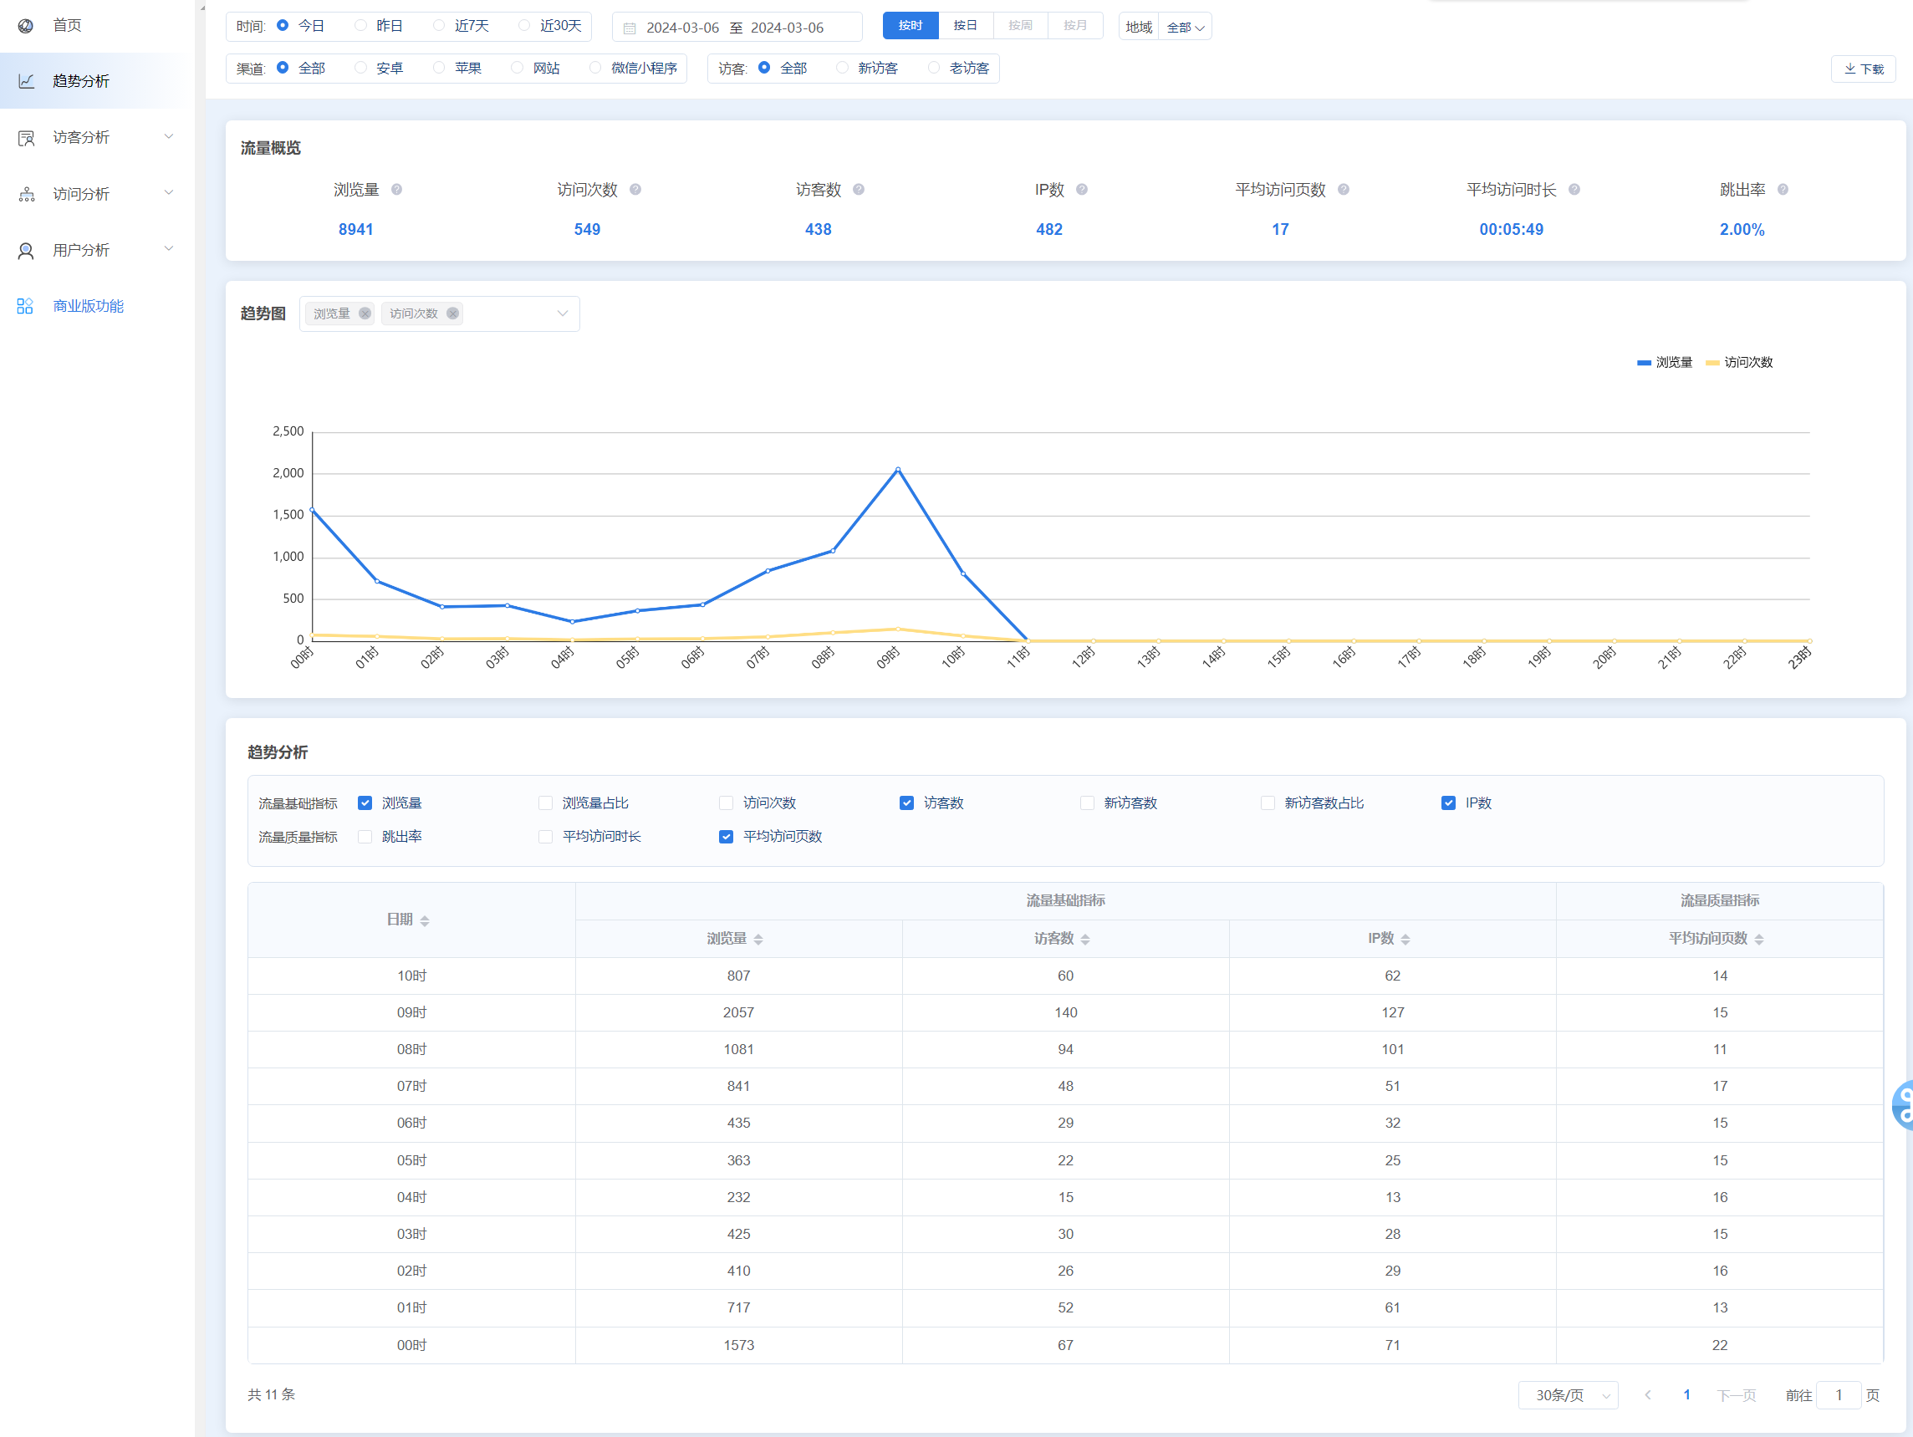Image resolution: width=1913 pixels, height=1437 pixels.
Task: Uncheck the 访客数 indicator checkbox
Action: pos(906,803)
